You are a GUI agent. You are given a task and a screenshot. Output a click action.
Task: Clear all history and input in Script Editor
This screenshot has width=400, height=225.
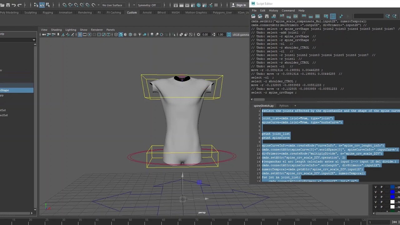(296, 16)
